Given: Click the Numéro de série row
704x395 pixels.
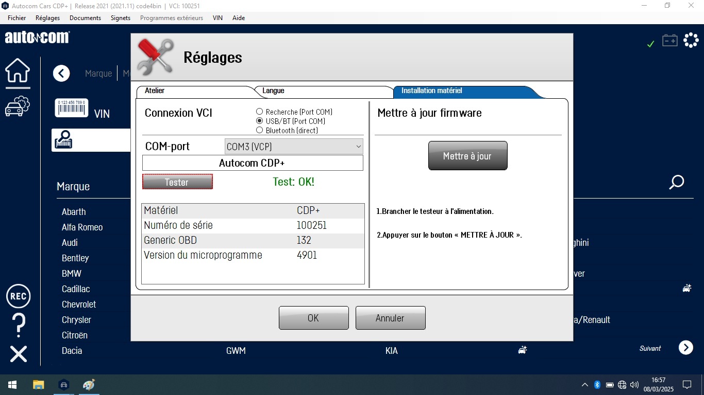Looking at the screenshot, I should pos(253,225).
